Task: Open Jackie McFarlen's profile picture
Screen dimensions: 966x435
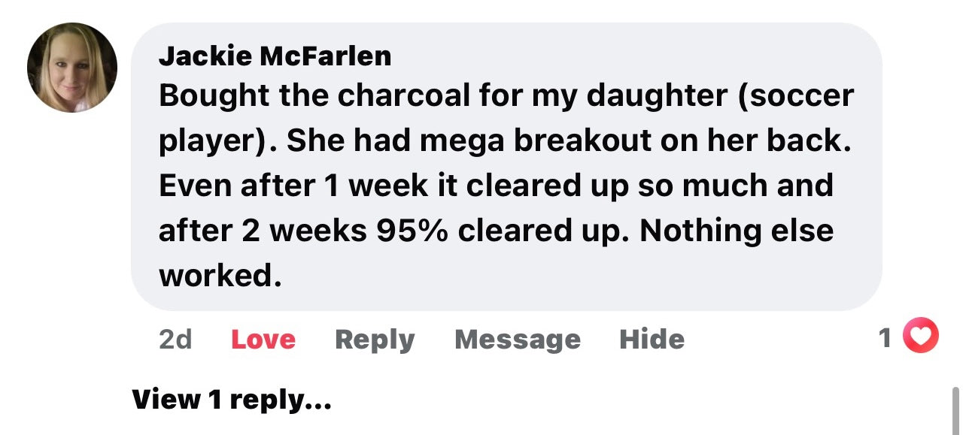Action: coord(72,68)
